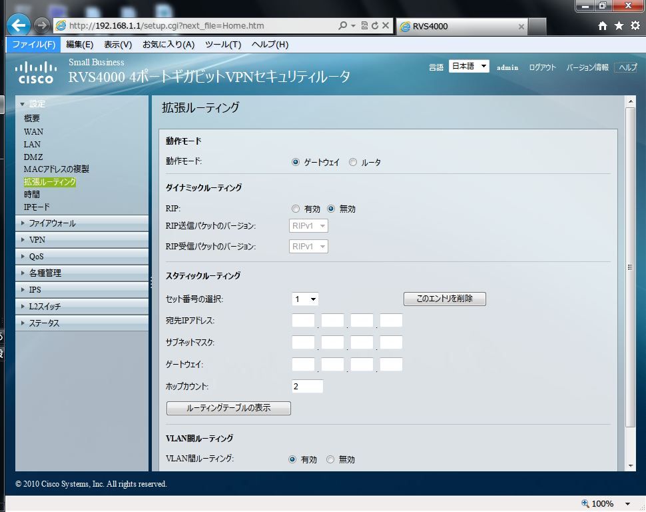Click the zoom level magnifier icon
Screen dimensions: 646x512
(x=585, y=503)
